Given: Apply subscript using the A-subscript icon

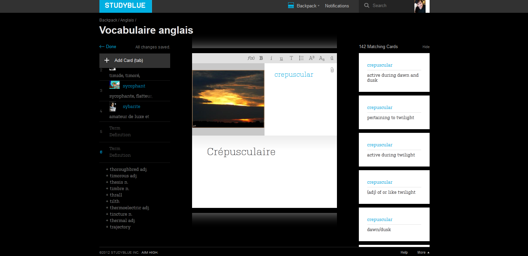Looking at the screenshot, I should (321, 58).
